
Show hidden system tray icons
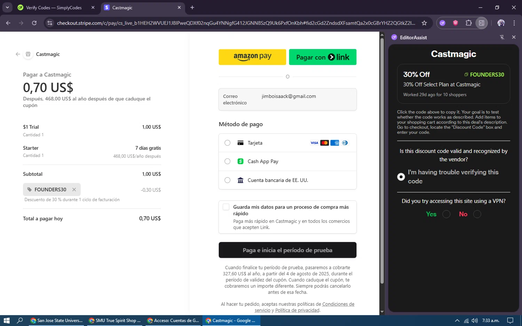[457, 320]
